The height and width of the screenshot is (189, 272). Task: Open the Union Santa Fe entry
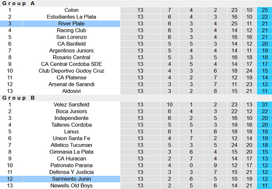(71, 138)
